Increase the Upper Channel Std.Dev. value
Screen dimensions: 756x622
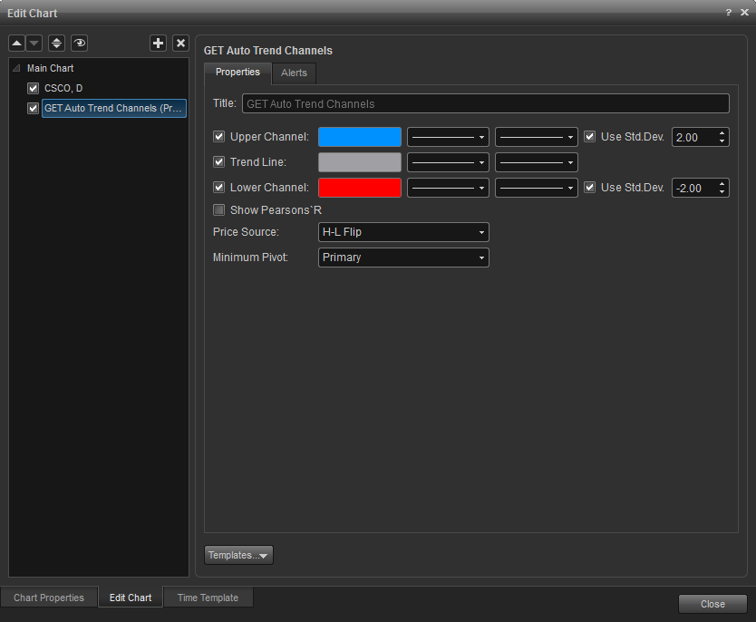722,132
